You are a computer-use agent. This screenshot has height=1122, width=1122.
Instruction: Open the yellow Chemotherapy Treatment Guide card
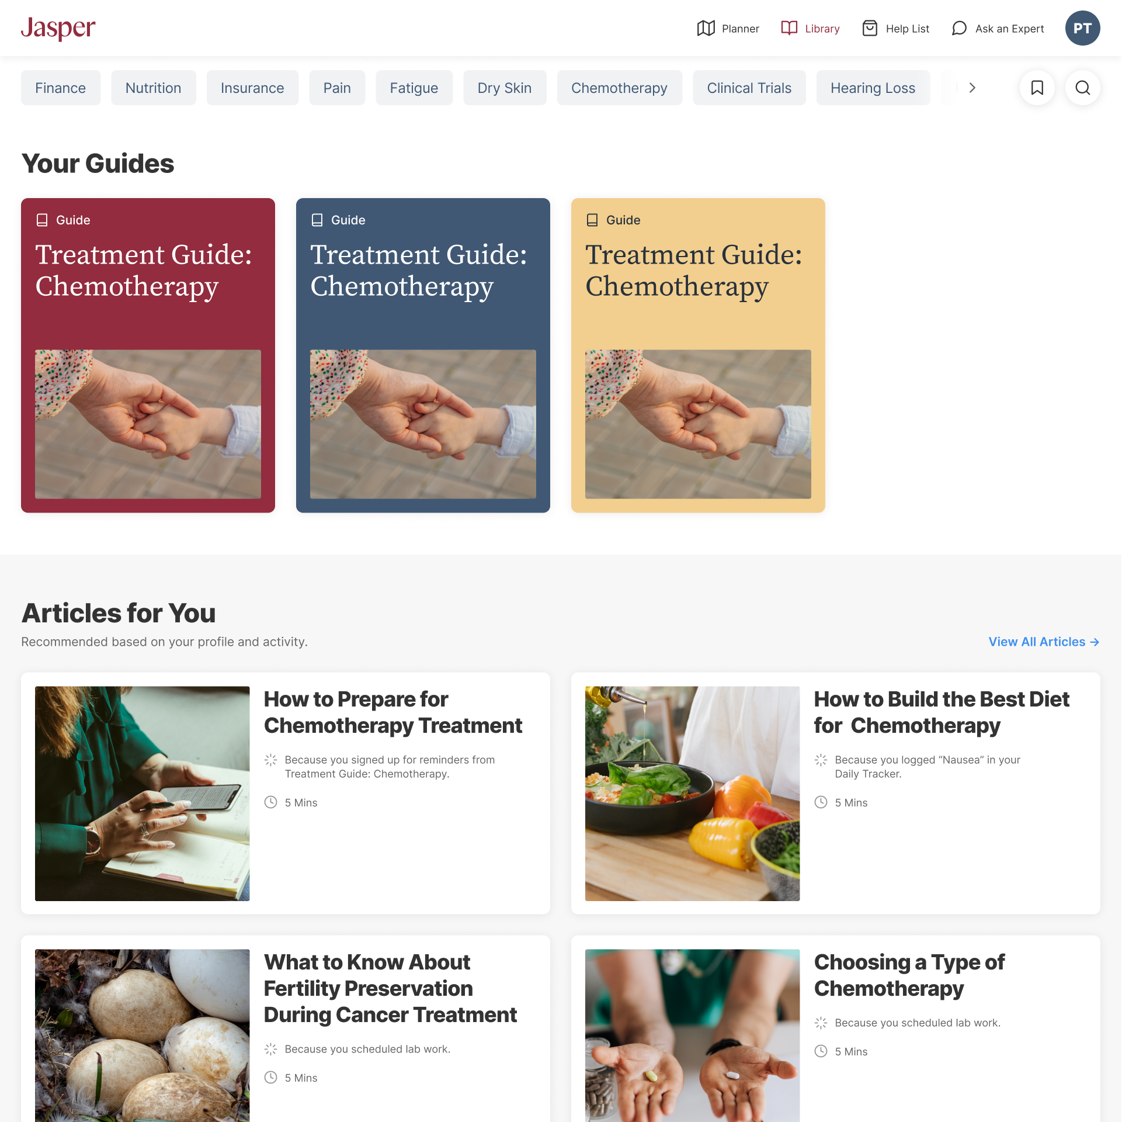coord(698,355)
